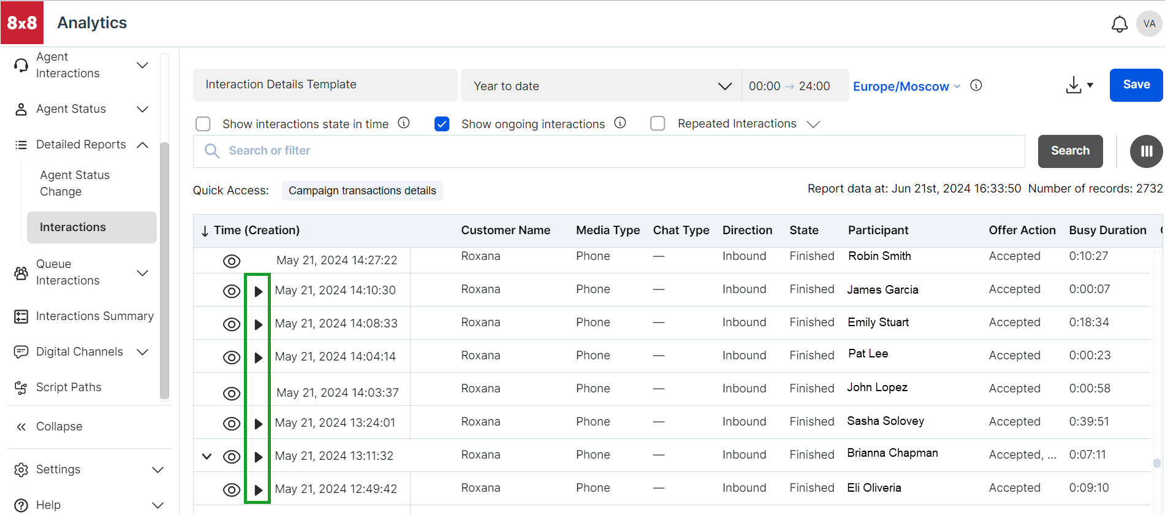Expand Help menu
The width and height of the screenshot is (1165, 515).
[x=157, y=505]
